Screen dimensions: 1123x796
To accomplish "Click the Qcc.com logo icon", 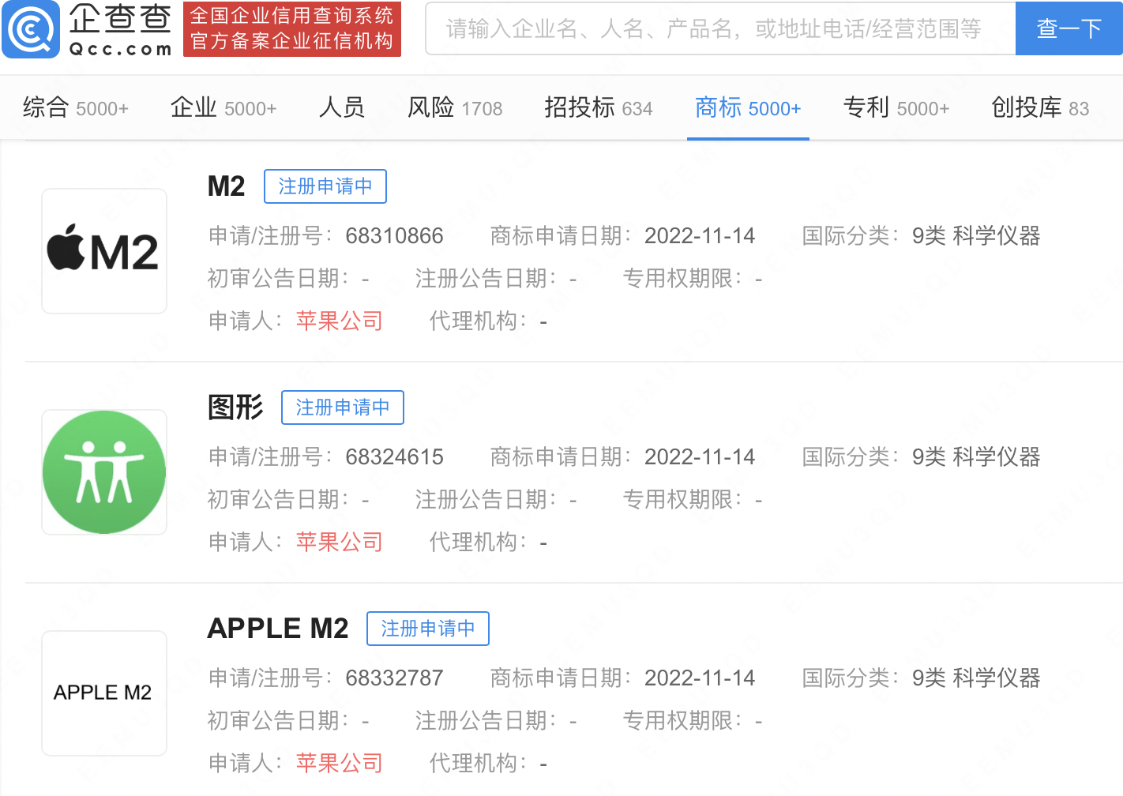I will pos(31,29).
